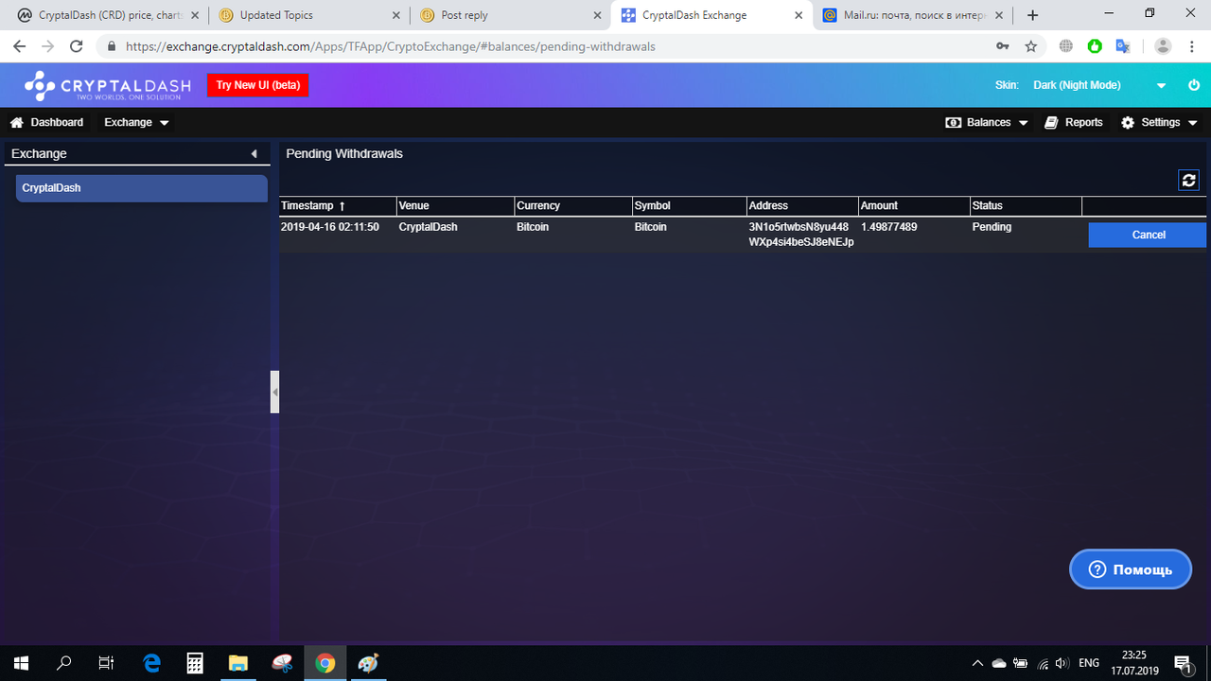Click the globe extension icon in Chrome toolbar
This screenshot has height=681, width=1211.
[1066, 46]
